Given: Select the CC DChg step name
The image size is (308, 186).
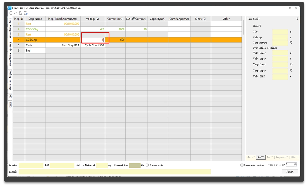Looking at the screenshot, I should pos(35,40).
